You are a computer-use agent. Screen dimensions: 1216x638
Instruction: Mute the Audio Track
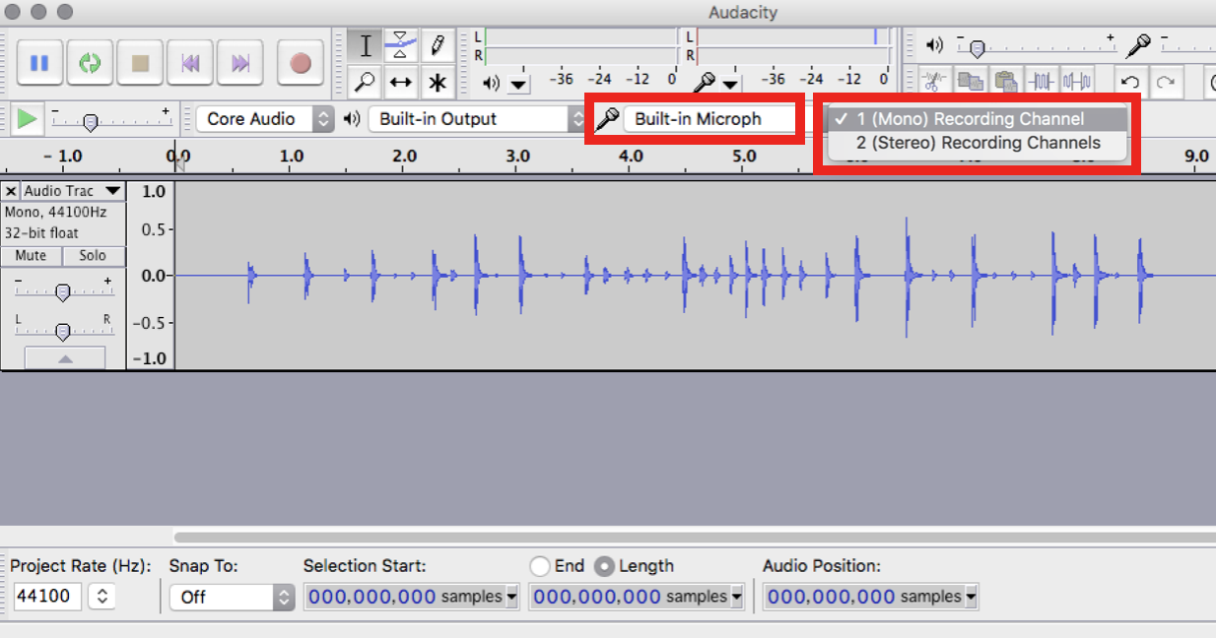click(x=31, y=256)
